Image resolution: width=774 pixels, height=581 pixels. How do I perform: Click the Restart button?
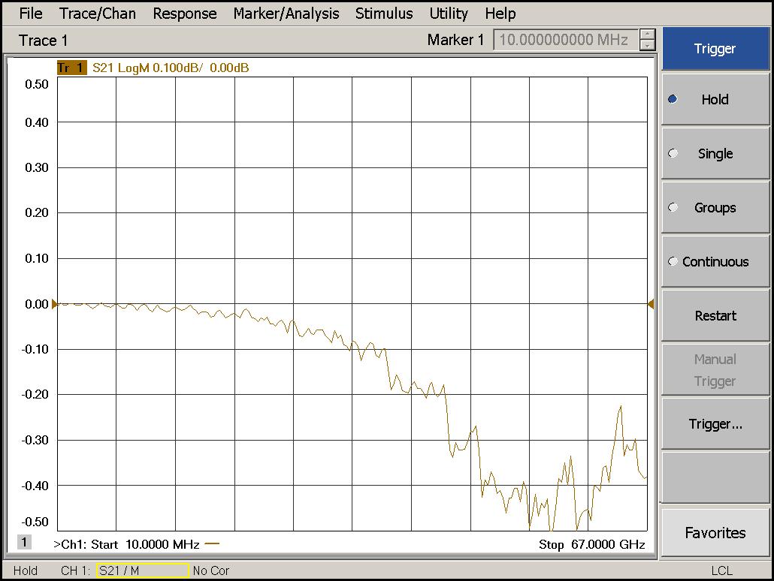[715, 316]
